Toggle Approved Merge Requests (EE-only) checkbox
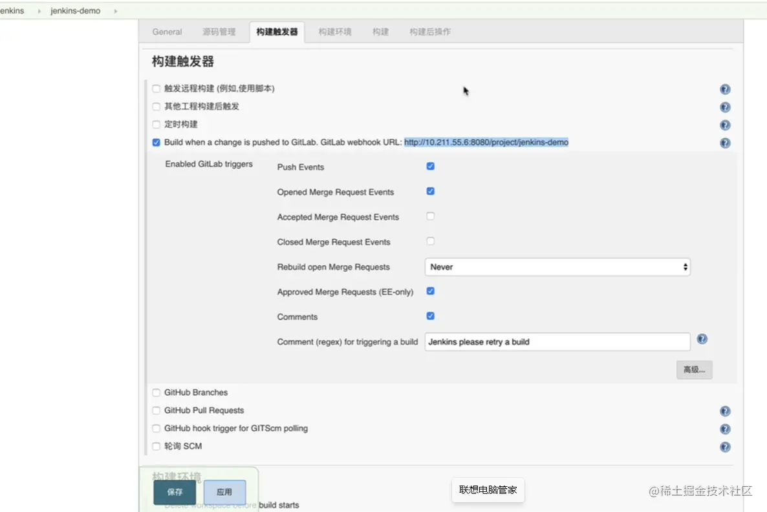 pos(431,291)
